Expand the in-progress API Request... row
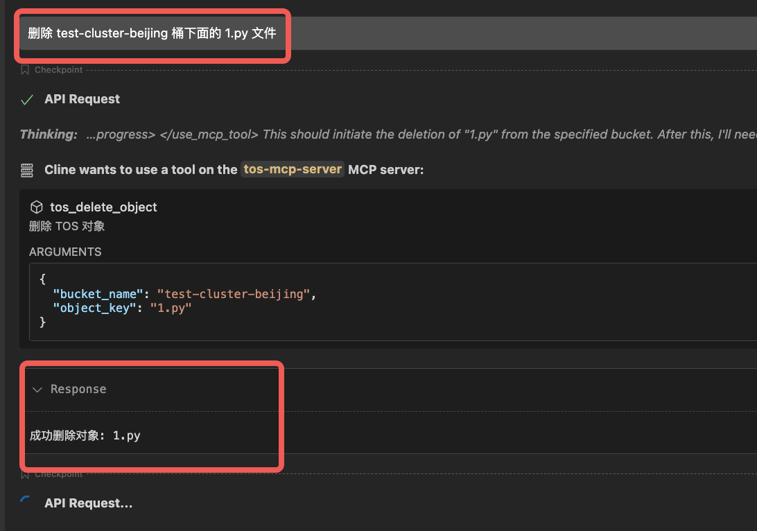Image resolution: width=757 pixels, height=531 pixels. pos(88,503)
